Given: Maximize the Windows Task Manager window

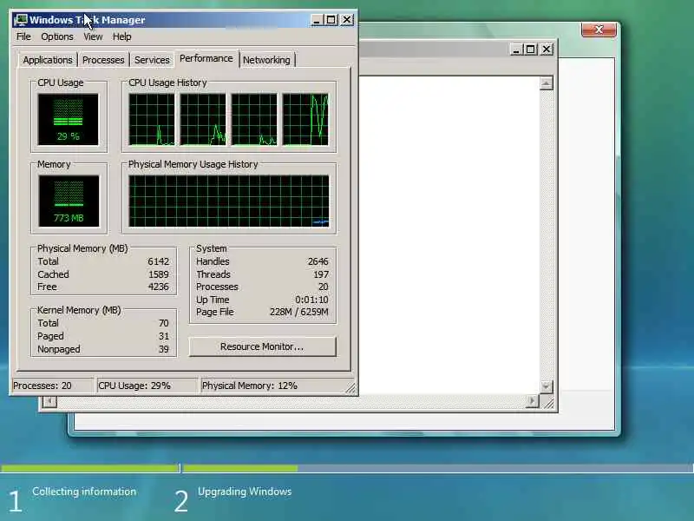Looking at the screenshot, I should (331, 20).
